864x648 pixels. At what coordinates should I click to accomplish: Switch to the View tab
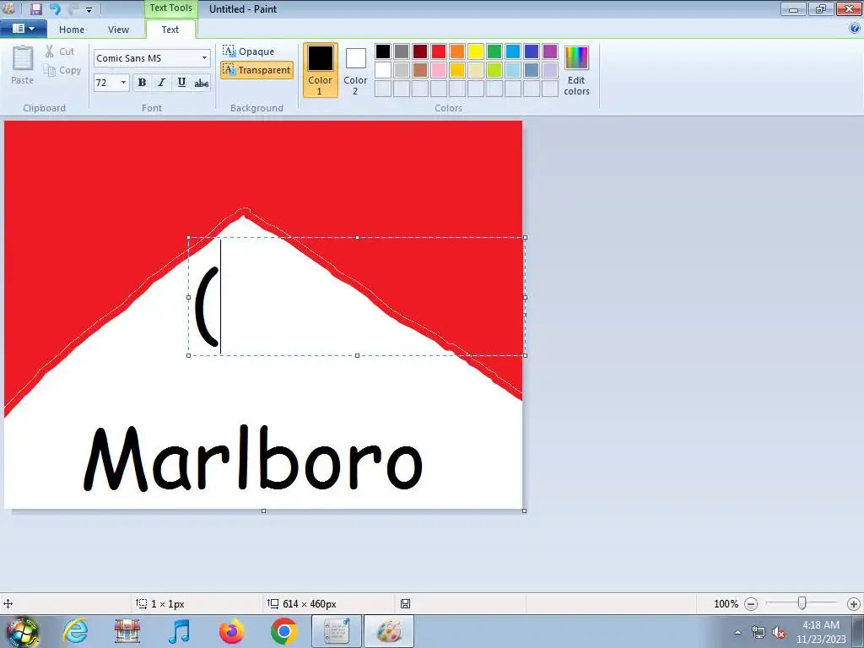pyautogui.click(x=118, y=30)
